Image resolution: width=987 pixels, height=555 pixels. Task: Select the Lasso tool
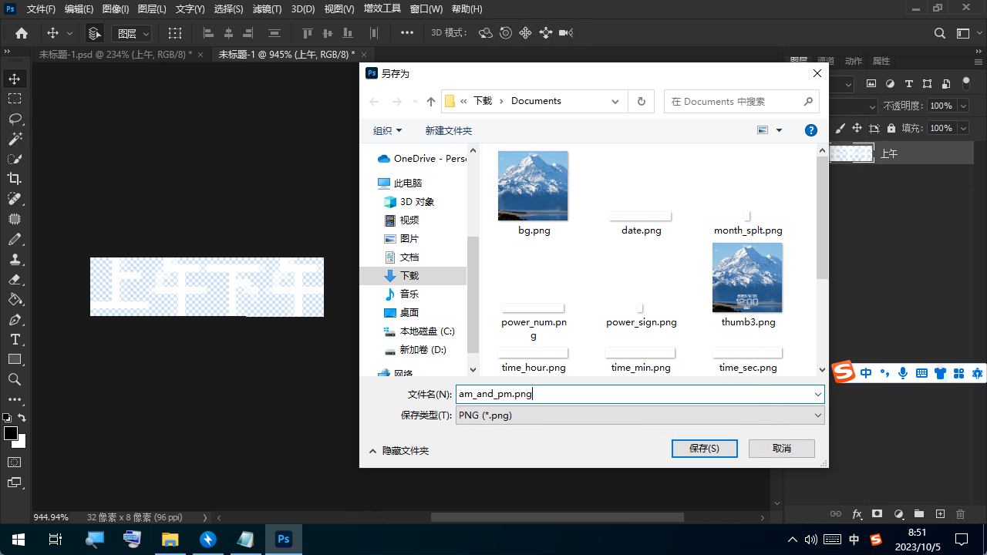(15, 119)
